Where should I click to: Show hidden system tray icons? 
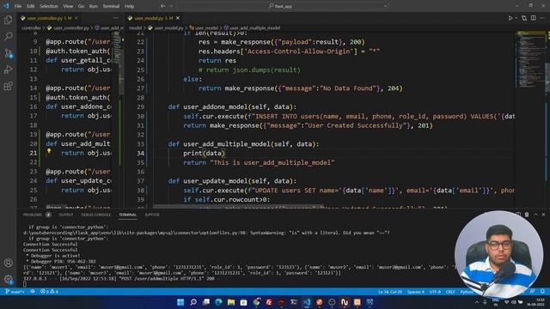pyautogui.click(x=476, y=302)
